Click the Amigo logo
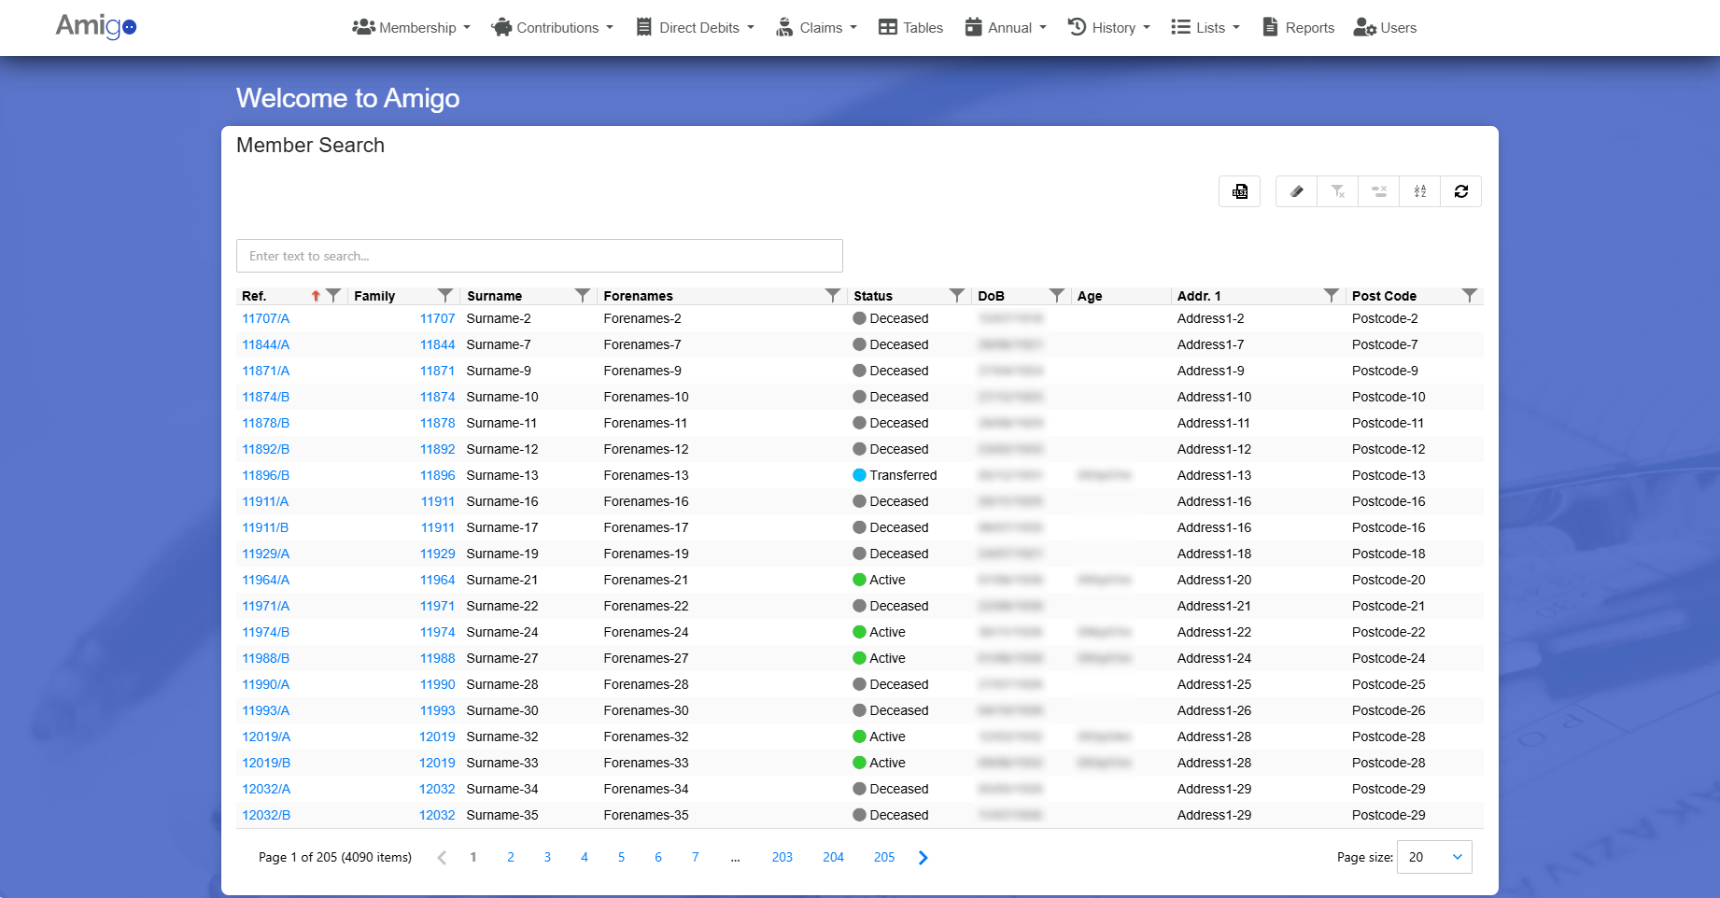The width and height of the screenshot is (1720, 898). pos(95,26)
